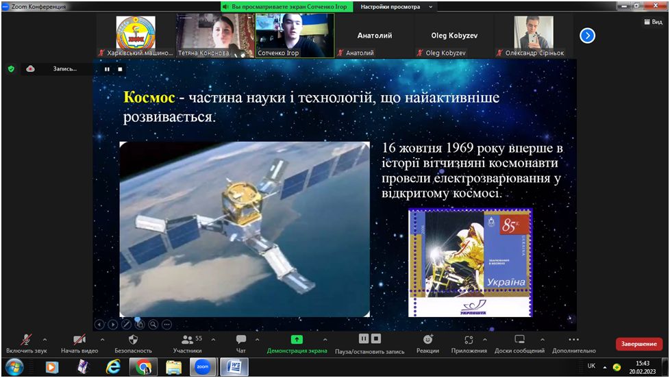The width and height of the screenshot is (670, 378).
Task: Show hidden tray icons arrow
Action: point(605,367)
